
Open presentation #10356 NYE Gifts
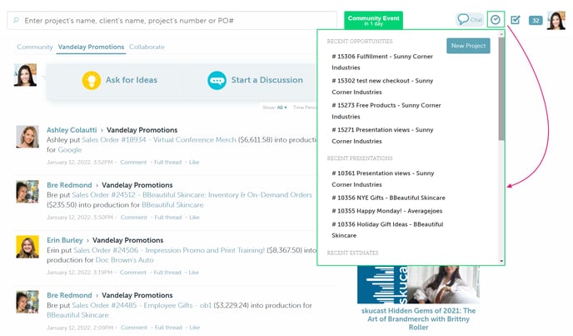point(388,198)
